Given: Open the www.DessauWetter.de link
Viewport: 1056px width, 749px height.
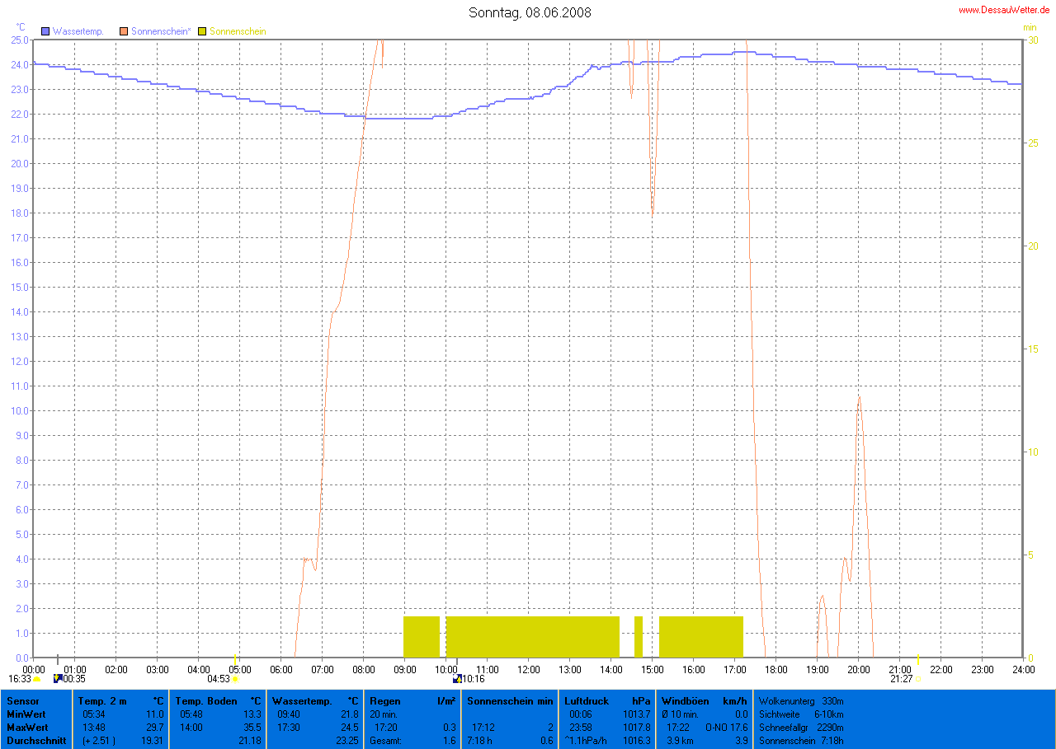Looking at the screenshot, I should click(x=1004, y=10).
